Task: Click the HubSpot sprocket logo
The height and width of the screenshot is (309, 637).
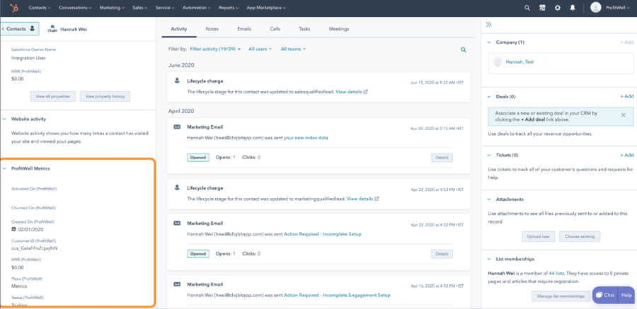Action: pos(14,8)
